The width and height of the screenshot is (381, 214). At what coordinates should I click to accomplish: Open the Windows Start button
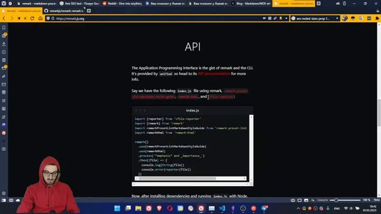(x=117, y=208)
